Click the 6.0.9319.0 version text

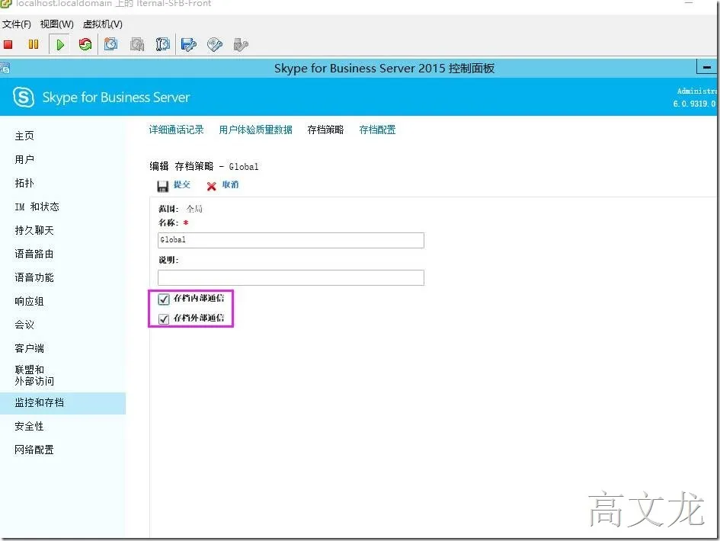pyautogui.click(x=694, y=104)
